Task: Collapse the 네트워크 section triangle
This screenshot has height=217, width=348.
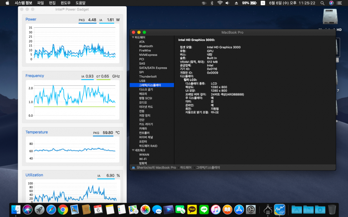Action: [133, 150]
